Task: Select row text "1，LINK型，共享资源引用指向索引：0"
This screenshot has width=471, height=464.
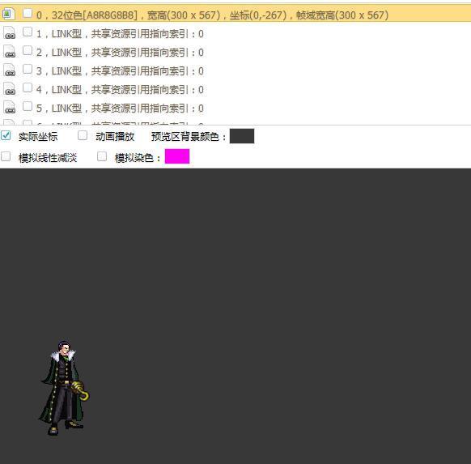Action: [120, 34]
